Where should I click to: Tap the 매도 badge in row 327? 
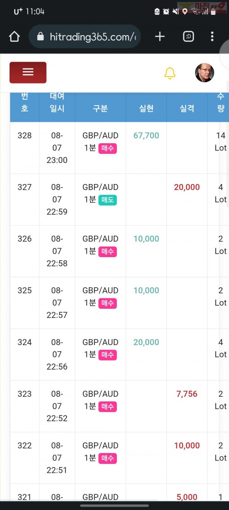click(x=108, y=200)
